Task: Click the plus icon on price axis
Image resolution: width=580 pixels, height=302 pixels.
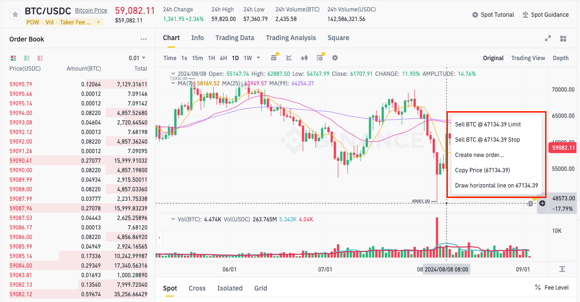Action: (x=542, y=203)
